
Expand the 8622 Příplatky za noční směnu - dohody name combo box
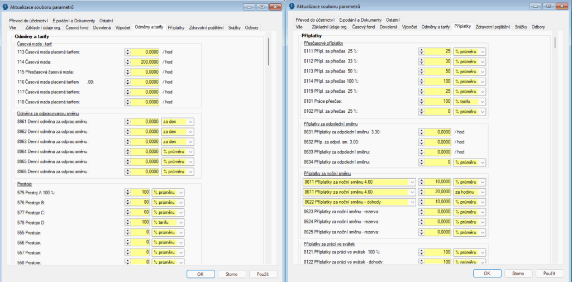(412, 202)
